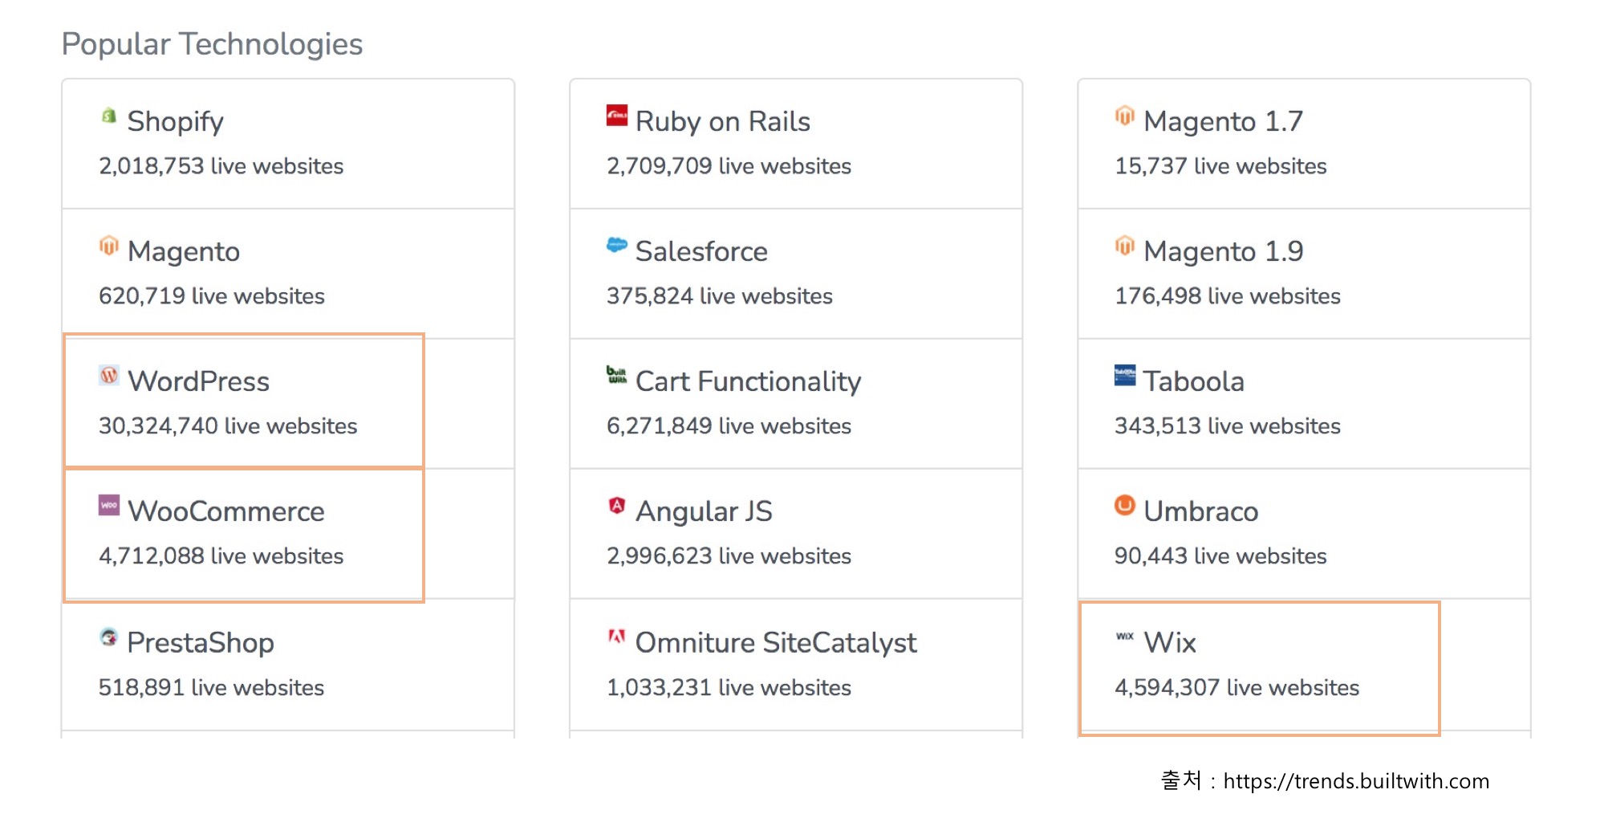Click the Taboola blue icon
Screen dimensions: 1600x814
[x=1124, y=375]
